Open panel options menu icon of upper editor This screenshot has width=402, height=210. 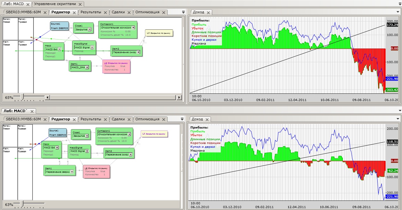pos(183,12)
